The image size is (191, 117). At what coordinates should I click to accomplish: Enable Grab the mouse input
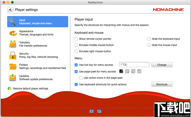[149, 45]
